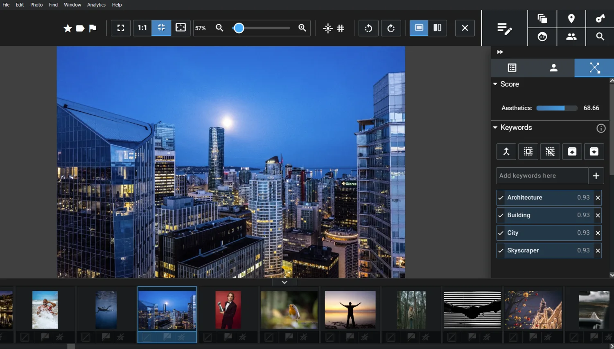Remove the Architecture keyword with its X
614x349 pixels.
598,198
